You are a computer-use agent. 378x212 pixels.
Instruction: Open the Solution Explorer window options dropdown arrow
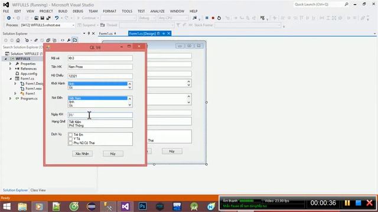point(84,34)
